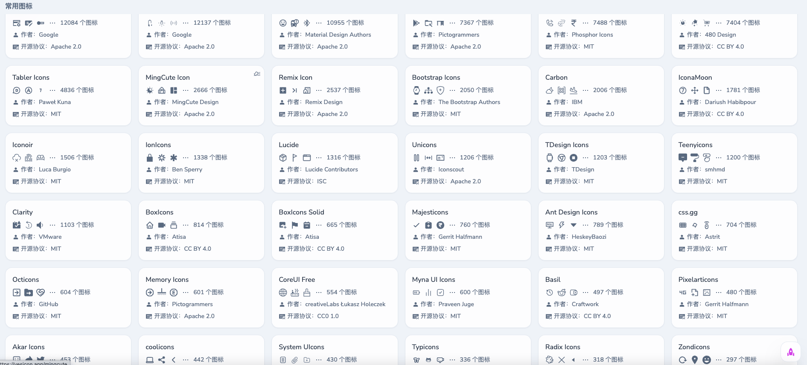807x365 pixels.
Task: Select the cube box icon in Lucide
Action: (x=283, y=158)
